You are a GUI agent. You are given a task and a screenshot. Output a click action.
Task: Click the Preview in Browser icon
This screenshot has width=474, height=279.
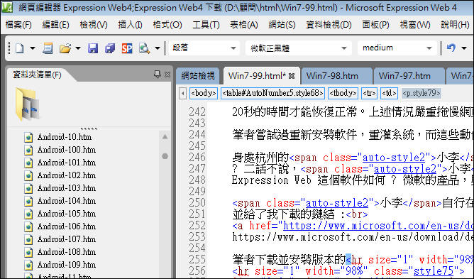coord(144,48)
